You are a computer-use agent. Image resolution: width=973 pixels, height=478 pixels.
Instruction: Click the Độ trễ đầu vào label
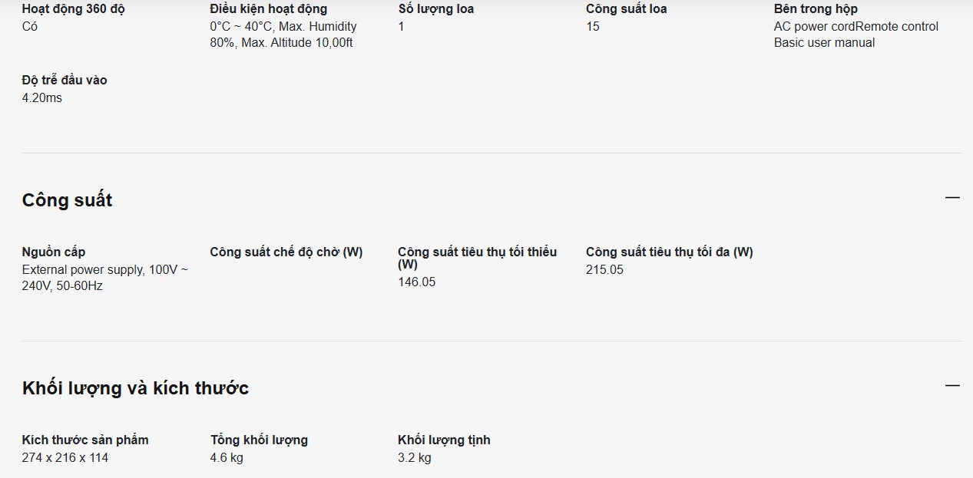[65, 80]
